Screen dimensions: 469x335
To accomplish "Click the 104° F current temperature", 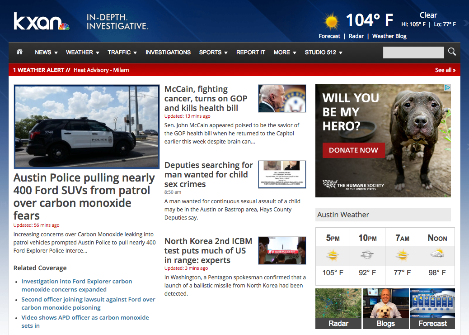I will pos(369,20).
